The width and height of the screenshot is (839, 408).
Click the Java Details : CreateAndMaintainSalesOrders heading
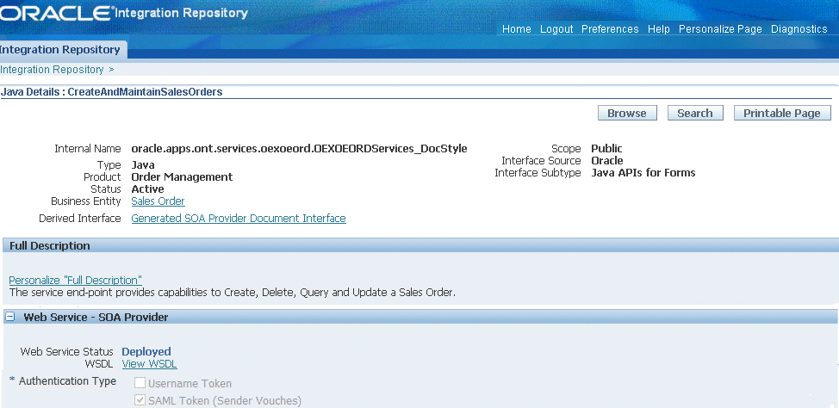(111, 92)
